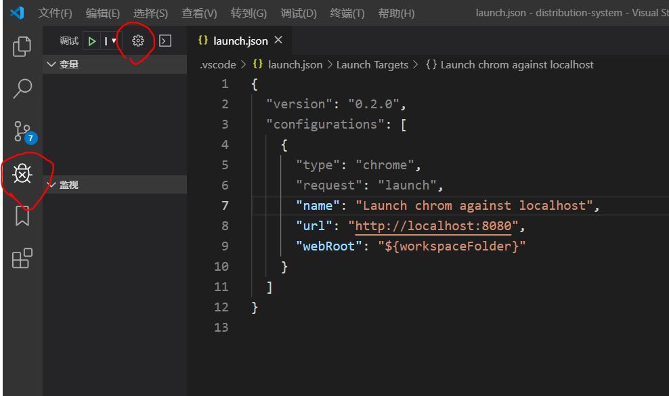Screen dimensions: 669x396
Task: Click 'Launch chrom against localhost' breadcrumb
Action: point(517,65)
